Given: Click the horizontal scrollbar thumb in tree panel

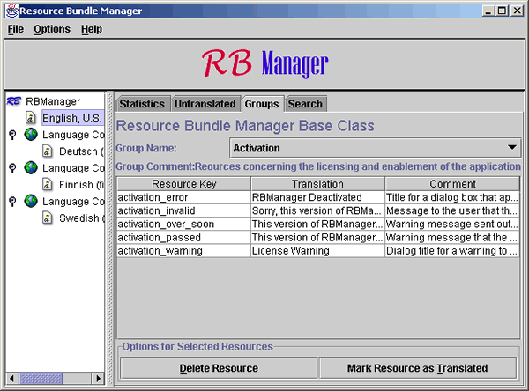Looking at the screenshot, I should click(41, 378).
